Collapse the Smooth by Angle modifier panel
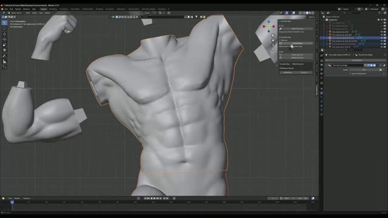 327,65
